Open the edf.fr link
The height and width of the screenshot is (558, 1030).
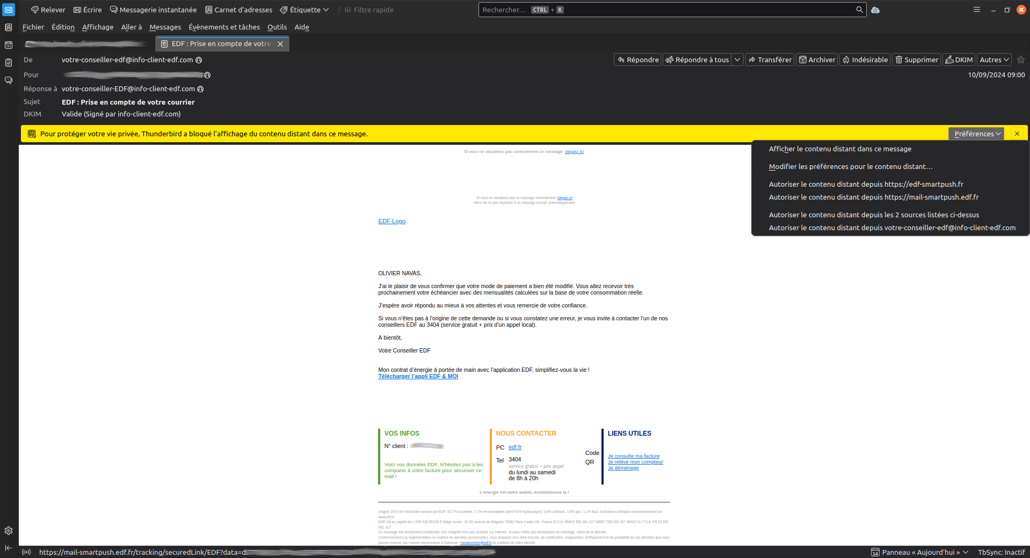pos(514,447)
